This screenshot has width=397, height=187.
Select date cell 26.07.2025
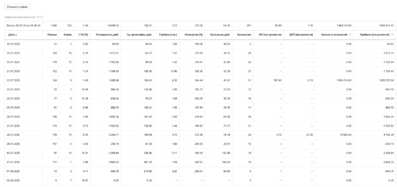(13, 117)
